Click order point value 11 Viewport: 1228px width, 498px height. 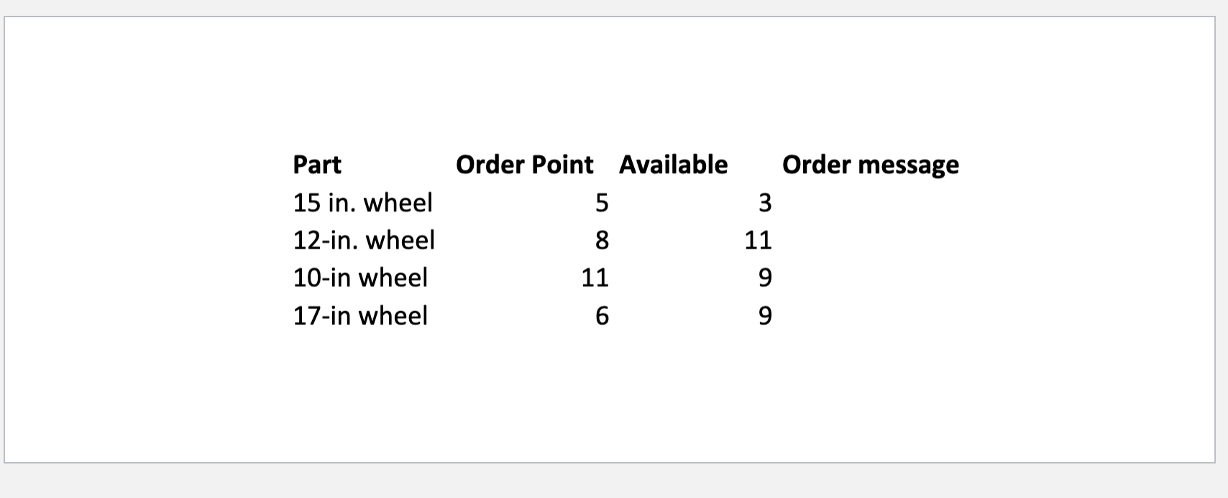pos(595,278)
